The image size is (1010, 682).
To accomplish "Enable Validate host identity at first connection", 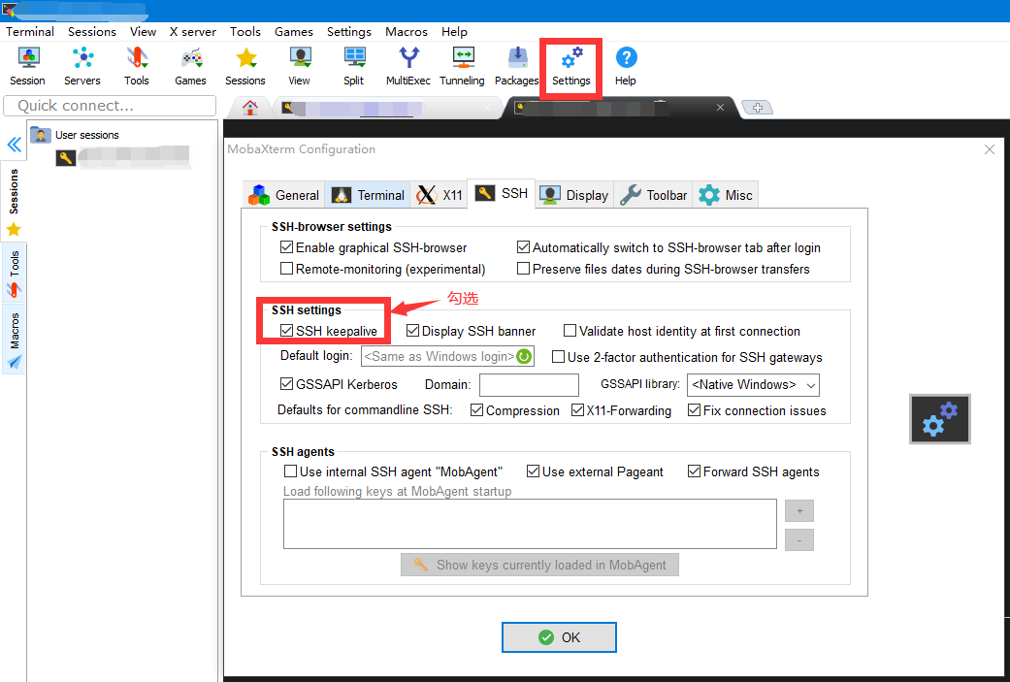I will 570,331.
